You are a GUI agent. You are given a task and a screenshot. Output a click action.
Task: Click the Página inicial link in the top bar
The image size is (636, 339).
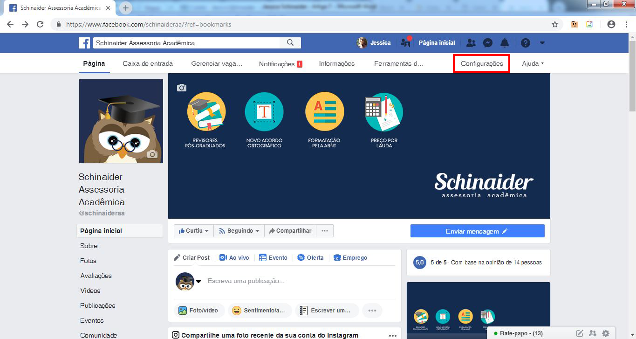click(x=437, y=43)
